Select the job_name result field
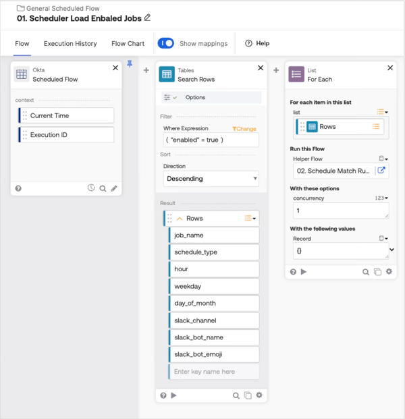This screenshot has height=419, width=405. tap(214, 235)
